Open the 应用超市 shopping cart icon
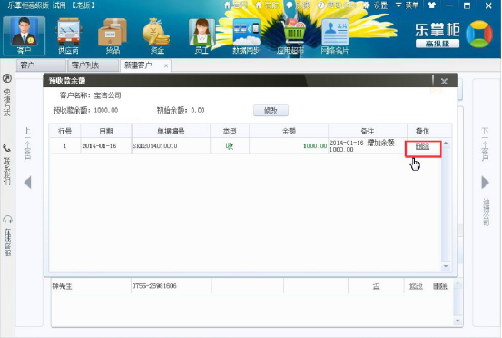The height and width of the screenshot is (338, 502). click(290, 35)
